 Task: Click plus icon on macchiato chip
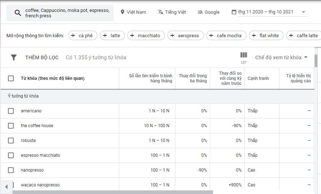coord(132,35)
